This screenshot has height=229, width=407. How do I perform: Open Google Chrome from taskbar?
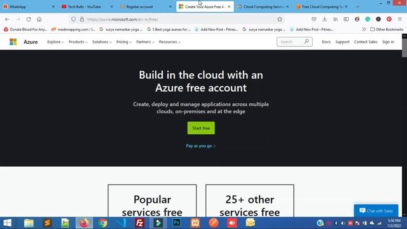click(103, 223)
